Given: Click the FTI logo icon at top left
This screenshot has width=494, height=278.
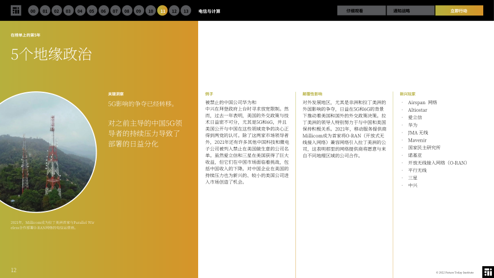Looking at the screenshot, I should coord(16,10).
